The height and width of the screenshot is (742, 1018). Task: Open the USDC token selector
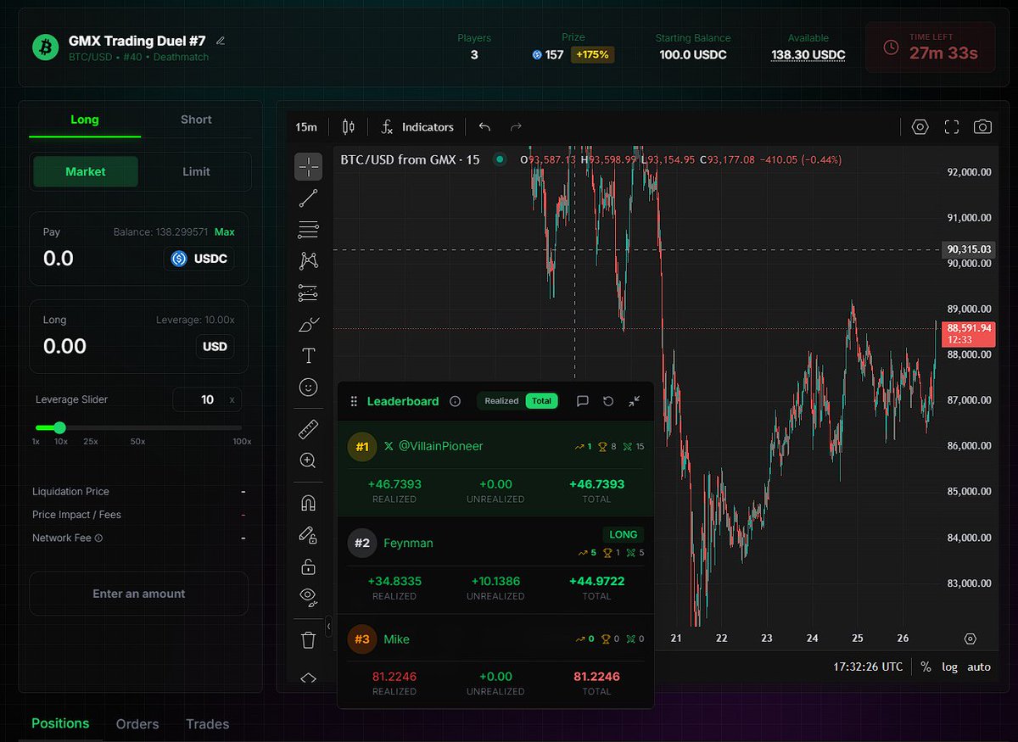(x=199, y=259)
